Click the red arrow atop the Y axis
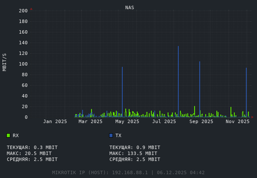The width and height of the screenshot is (257, 178). [31, 9]
